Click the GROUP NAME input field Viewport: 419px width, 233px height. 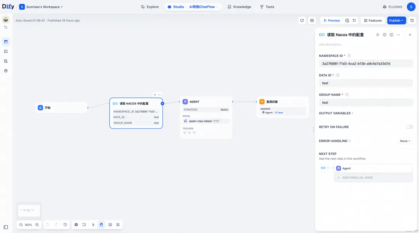(x=365, y=103)
